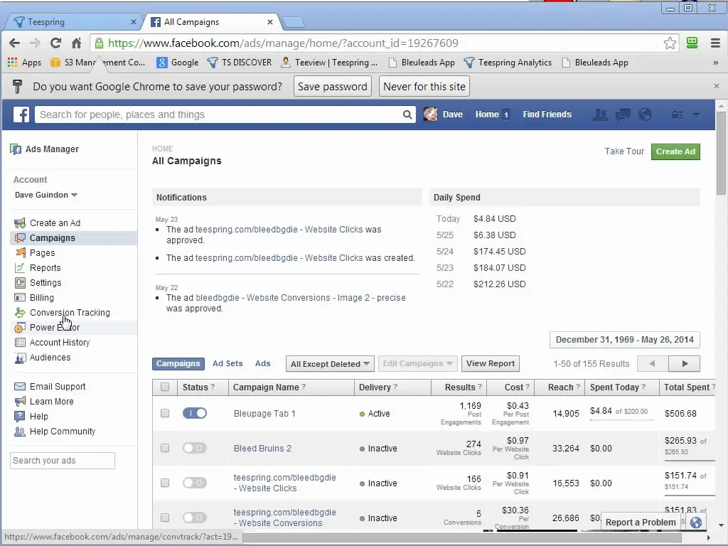Open the messages icon in the header
This screenshot has height=546, width=728.
pos(623,114)
